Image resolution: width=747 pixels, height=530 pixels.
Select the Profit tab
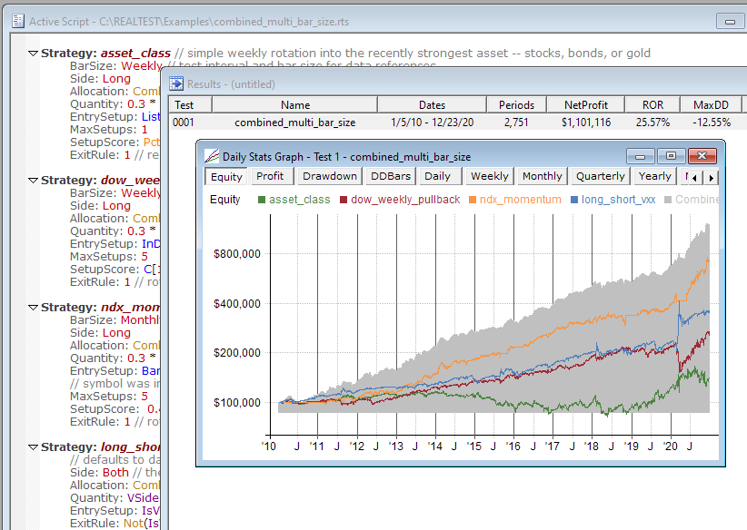coord(270,176)
